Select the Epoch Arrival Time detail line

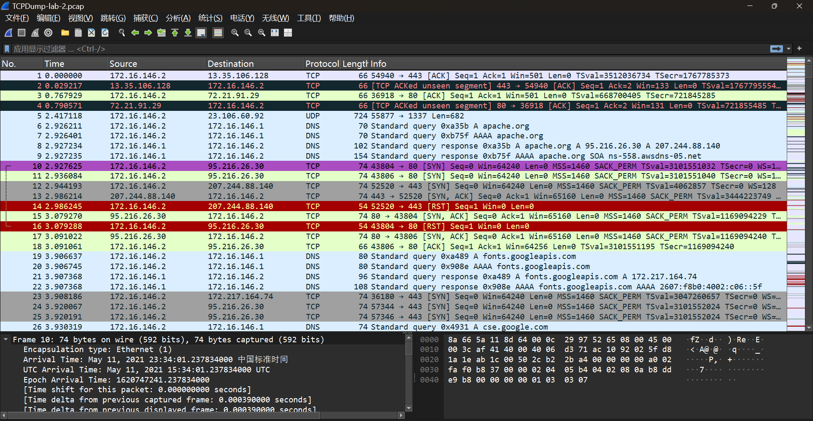[x=116, y=380]
